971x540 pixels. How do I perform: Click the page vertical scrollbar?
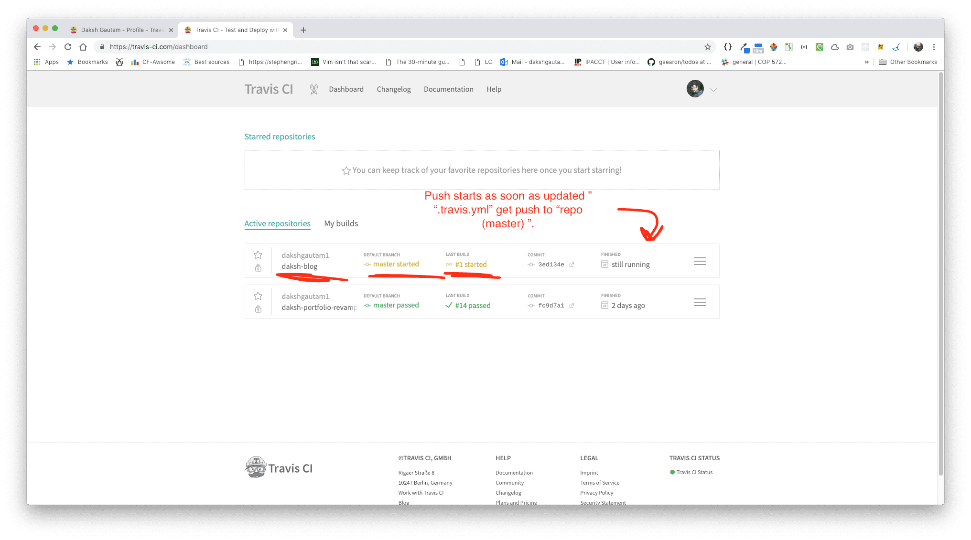(x=940, y=273)
